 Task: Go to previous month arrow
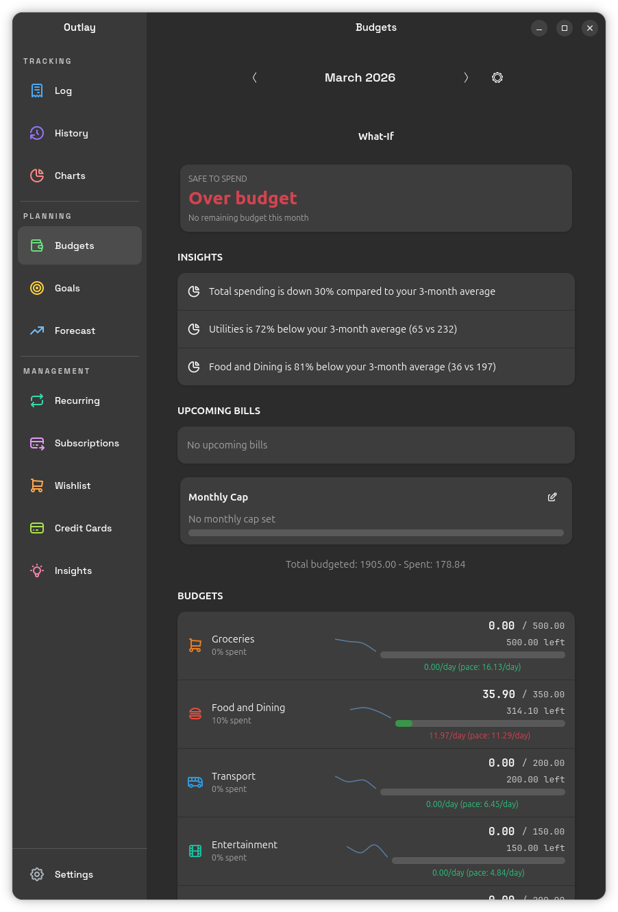pos(255,77)
